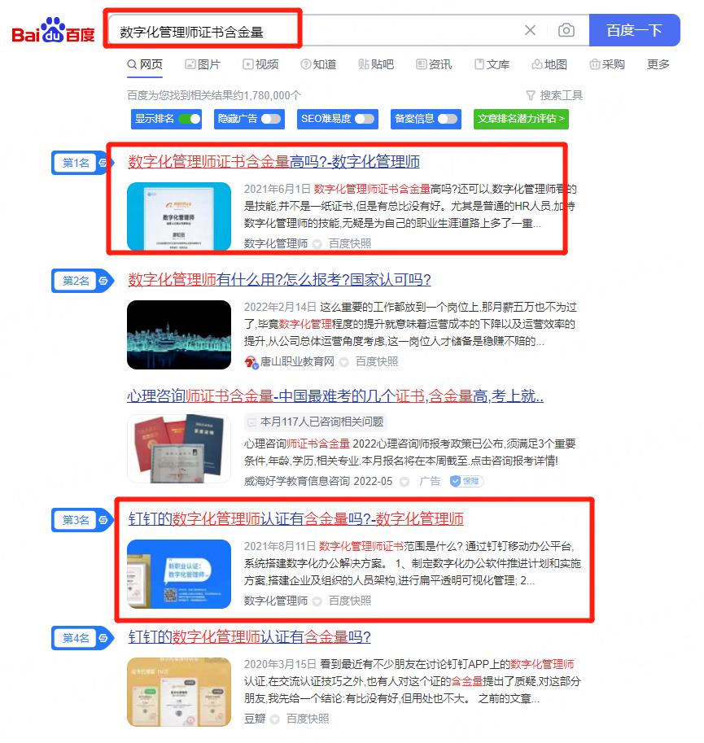Enable the 隐藏广告 switch

coord(271,119)
